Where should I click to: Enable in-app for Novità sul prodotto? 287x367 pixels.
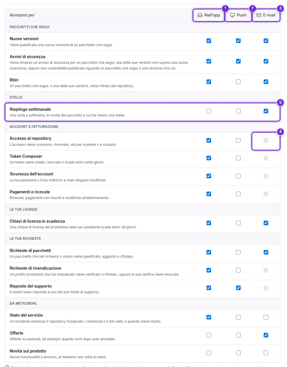209,353
